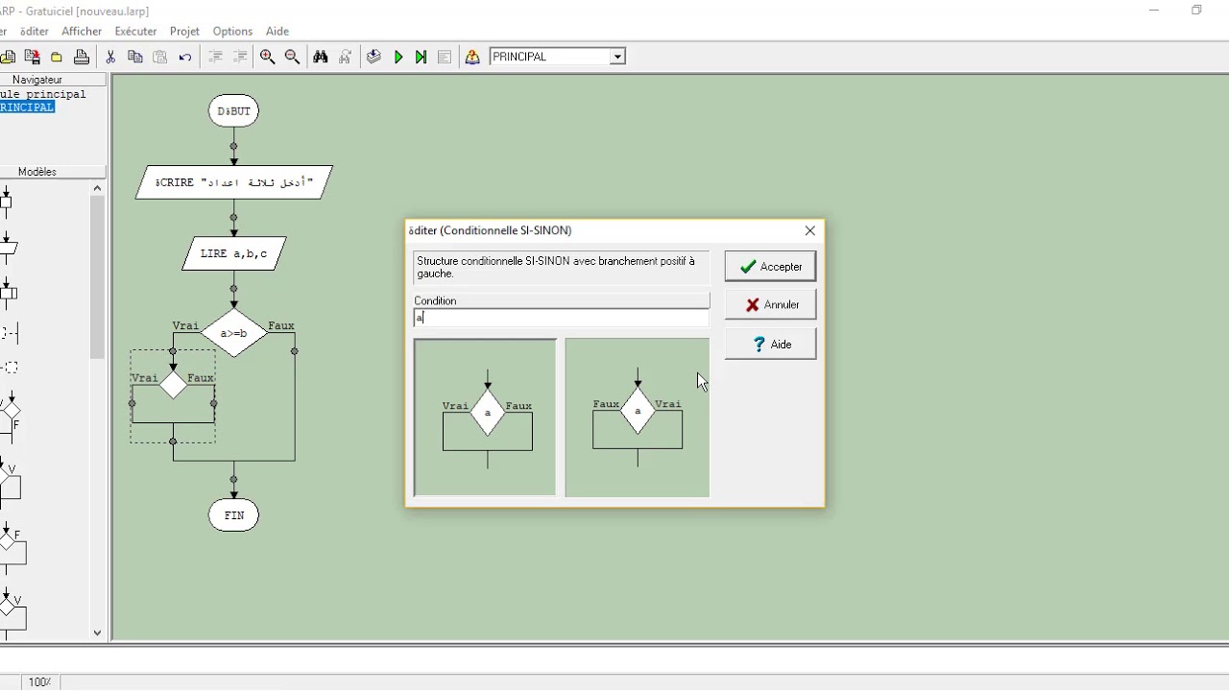
Task: Click the Zoom in magnifier icon
Action: (268, 57)
